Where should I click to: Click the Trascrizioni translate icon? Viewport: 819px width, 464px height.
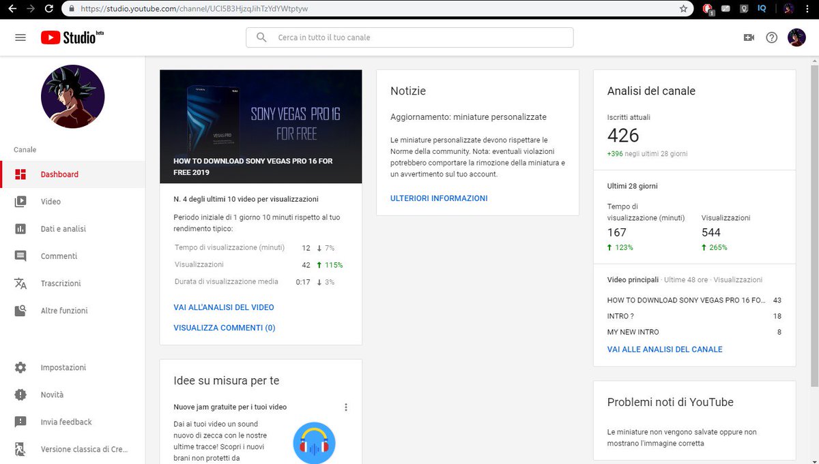click(20, 283)
